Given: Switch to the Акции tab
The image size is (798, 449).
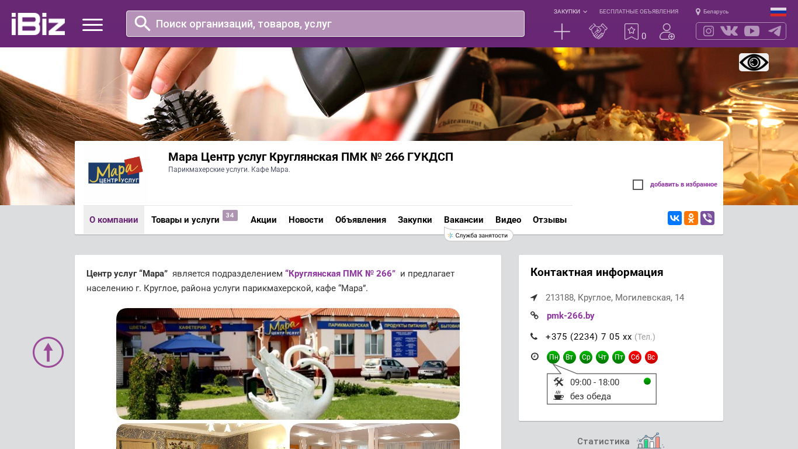Looking at the screenshot, I should [263, 220].
